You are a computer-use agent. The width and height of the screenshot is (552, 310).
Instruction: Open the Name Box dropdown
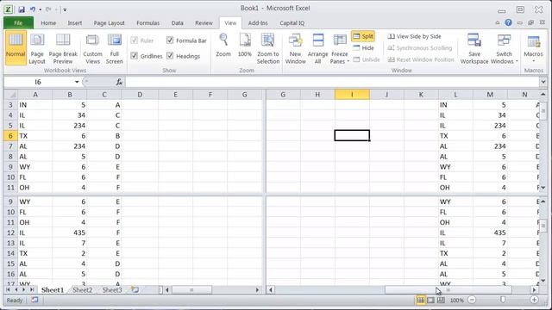[77, 82]
